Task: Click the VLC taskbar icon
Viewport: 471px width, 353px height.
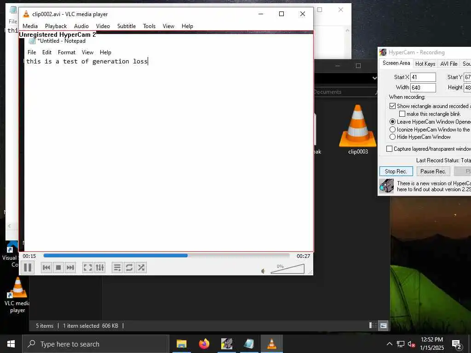Action: click(x=271, y=344)
